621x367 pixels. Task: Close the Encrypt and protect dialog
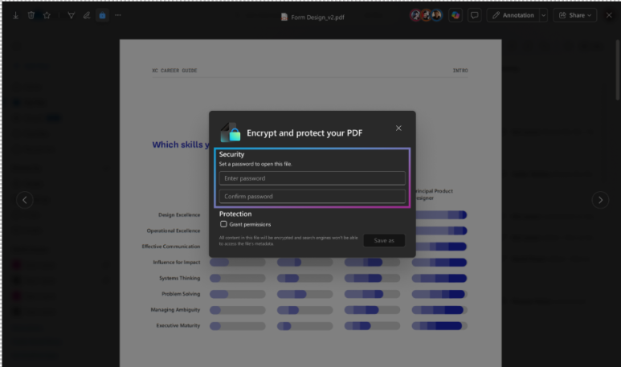(x=398, y=128)
